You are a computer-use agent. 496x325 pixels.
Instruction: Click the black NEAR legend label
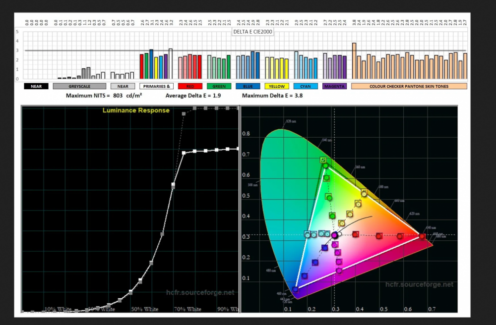pyautogui.click(x=36, y=86)
